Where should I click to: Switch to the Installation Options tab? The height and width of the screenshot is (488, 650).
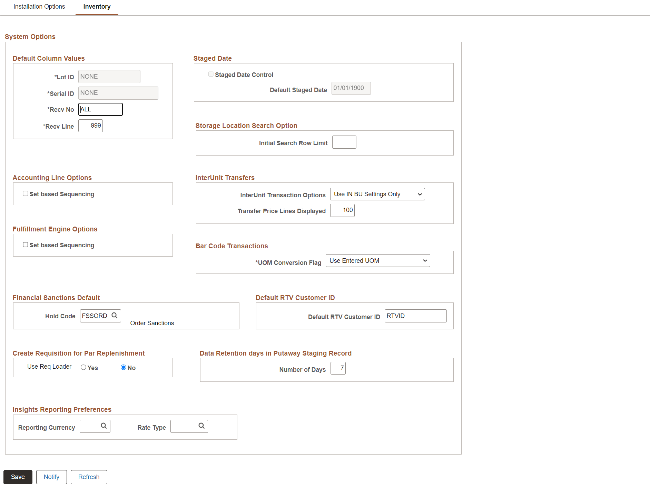tap(39, 6)
